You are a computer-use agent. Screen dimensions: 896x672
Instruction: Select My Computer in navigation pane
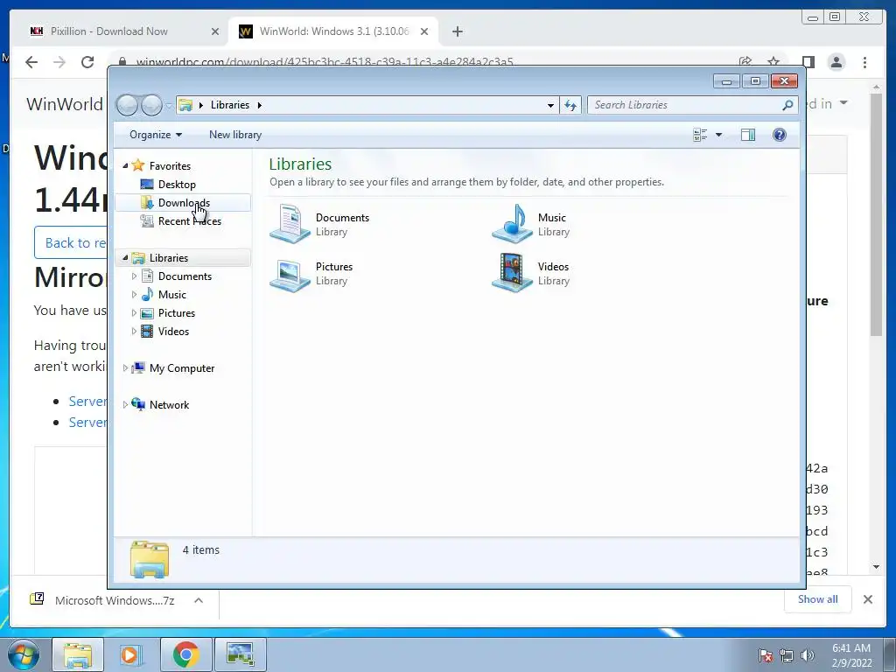pyautogui.click(x=182, y=368)
